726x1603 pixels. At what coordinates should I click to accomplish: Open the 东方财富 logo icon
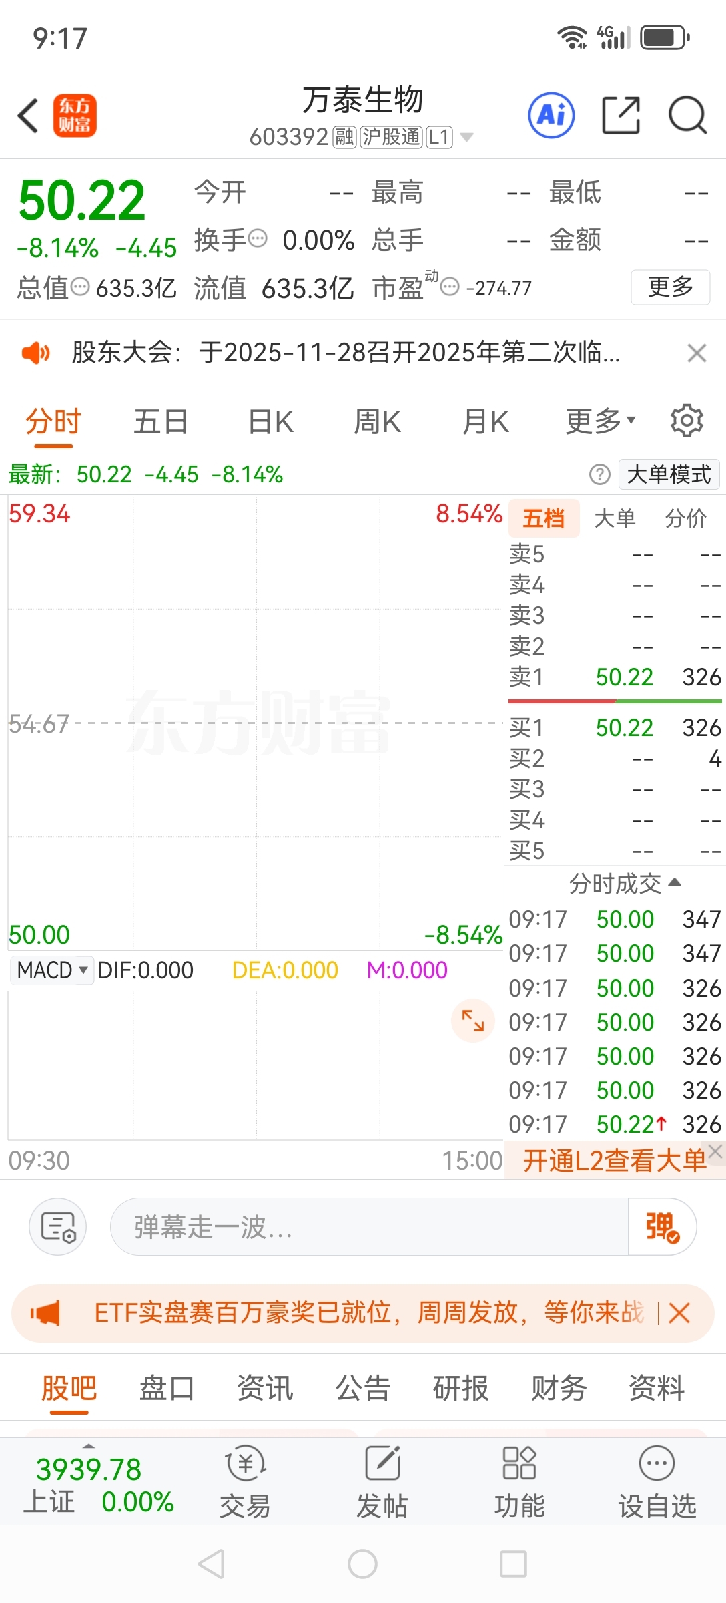75,116
